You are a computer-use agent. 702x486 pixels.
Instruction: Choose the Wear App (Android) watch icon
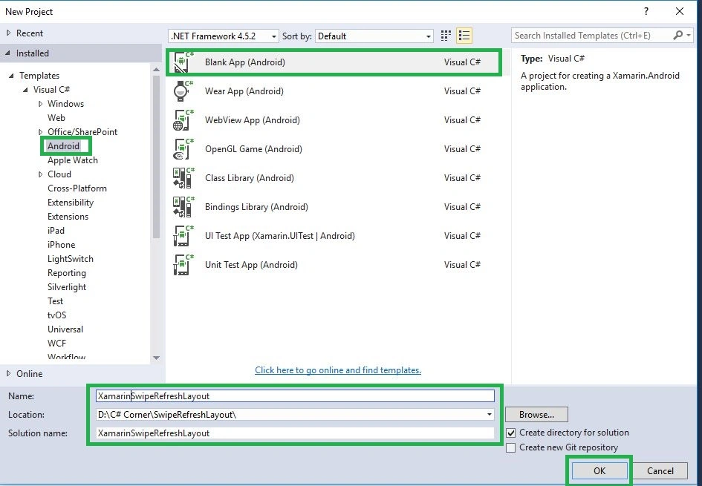click(x=183, y=91)
